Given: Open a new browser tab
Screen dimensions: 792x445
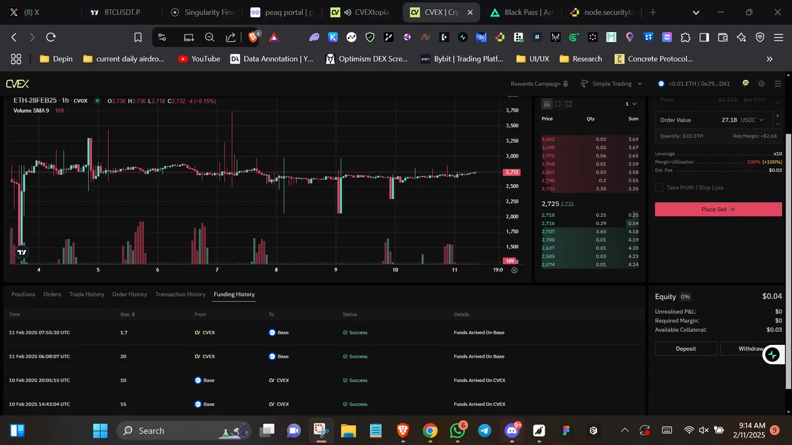Looking at the screenshot, I should tap(653, 12).
